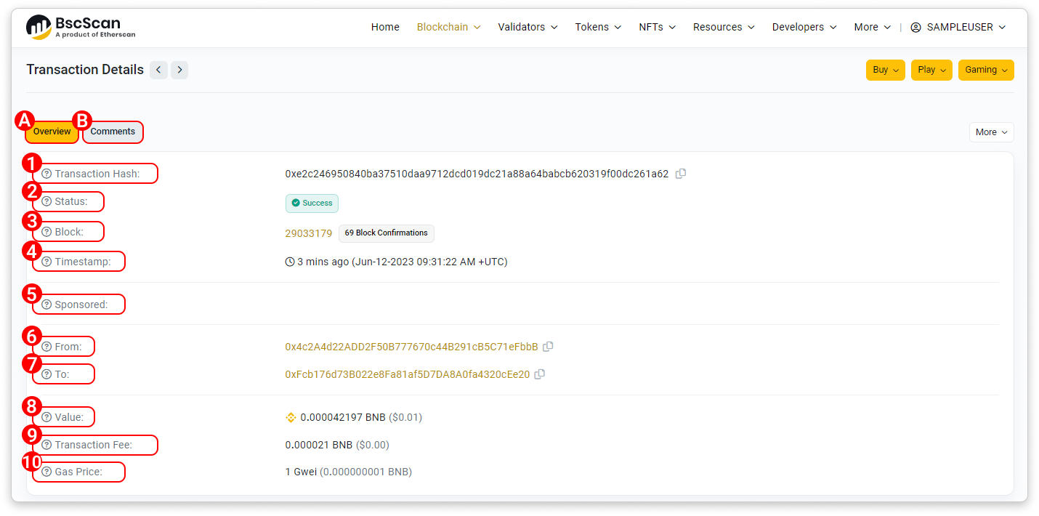
Task: Switch to the Comments tab
Action: (x=113, y=132)
